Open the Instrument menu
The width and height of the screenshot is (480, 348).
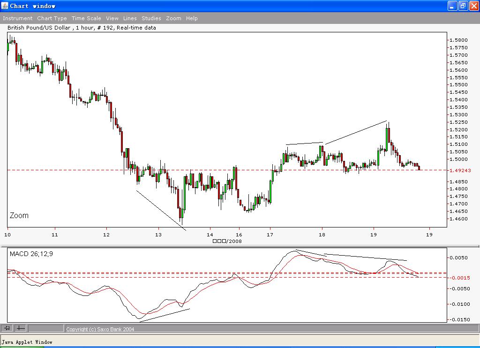coord(17,18)
